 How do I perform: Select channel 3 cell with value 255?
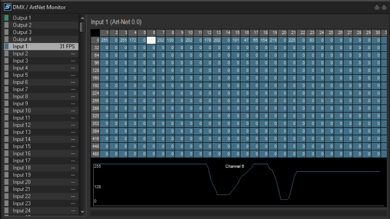click(x=123, y=40)
